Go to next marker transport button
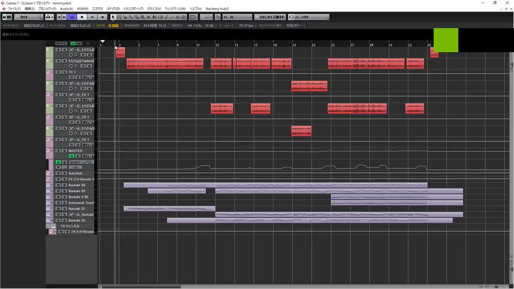 64,17
